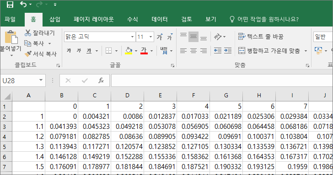Open the undo history dropdown arrow
This screenshot has width=333, height=175.
coord(30,5)
